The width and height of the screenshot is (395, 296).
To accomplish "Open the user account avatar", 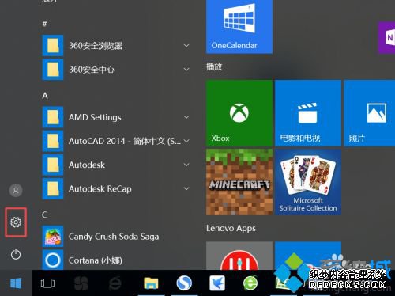I will (16, 190).
